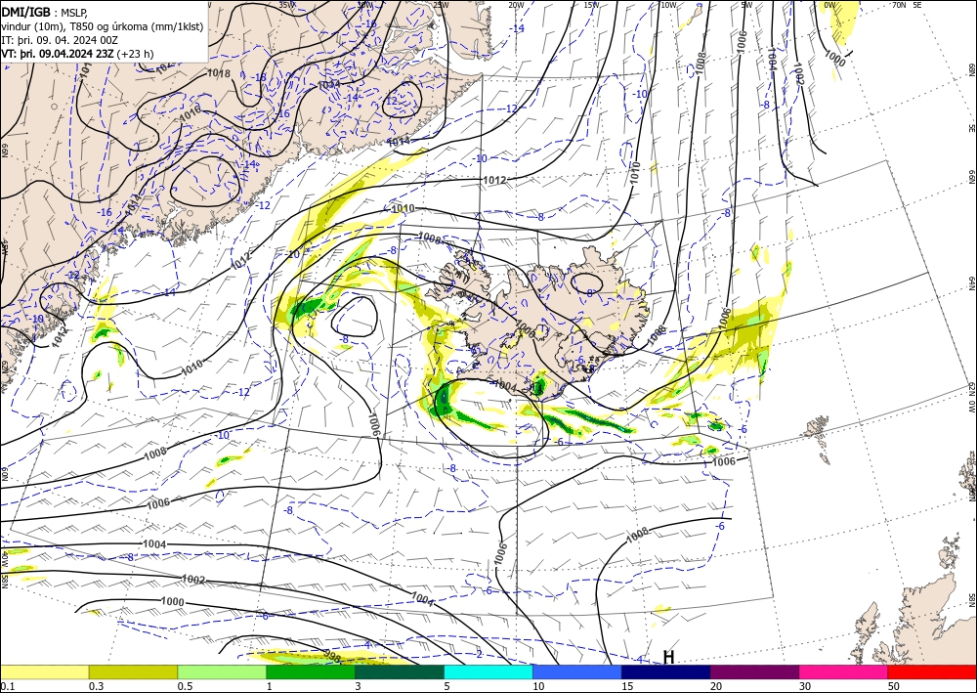Click the '-2' temperature contour label
977x693 pixels.
(x=478, y=654)
